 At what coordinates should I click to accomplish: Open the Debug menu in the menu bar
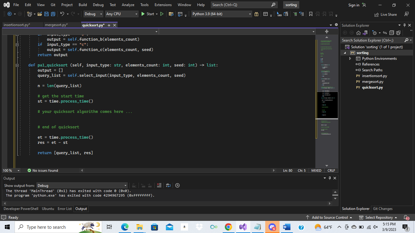98,5
